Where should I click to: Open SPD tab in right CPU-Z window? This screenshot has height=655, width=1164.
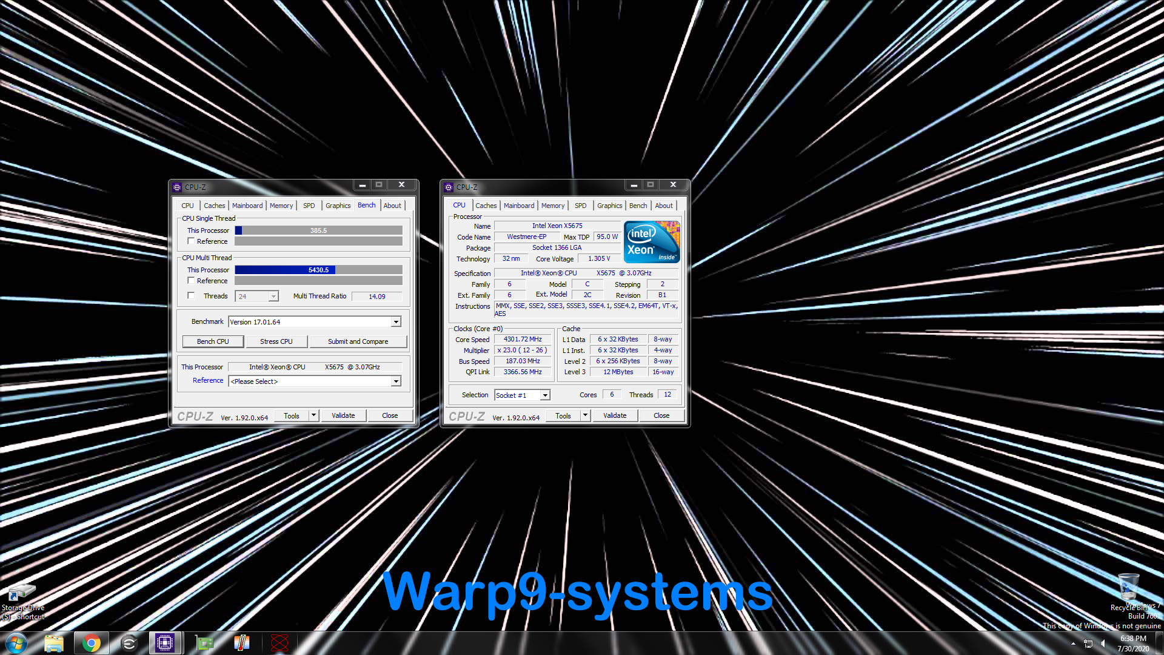pos(581,206)
